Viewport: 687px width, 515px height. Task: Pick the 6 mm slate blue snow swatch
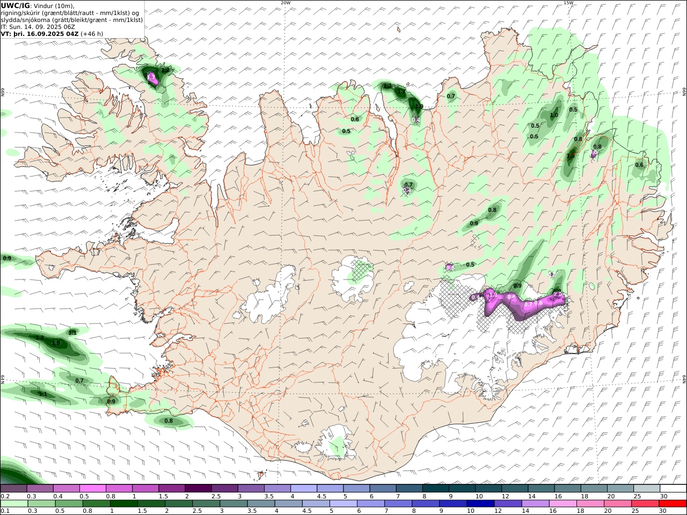coord(383,489)
